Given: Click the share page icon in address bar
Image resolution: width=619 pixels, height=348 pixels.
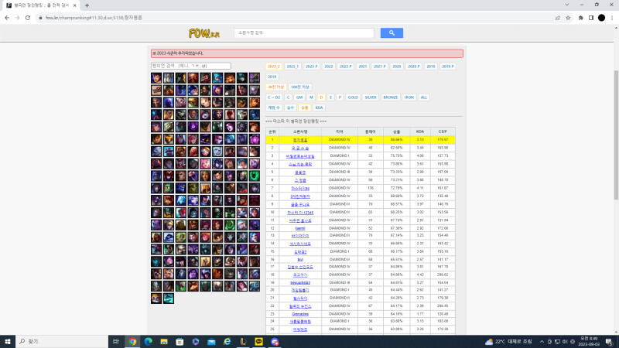Looking at the screenshot, I should coord(556,17).
